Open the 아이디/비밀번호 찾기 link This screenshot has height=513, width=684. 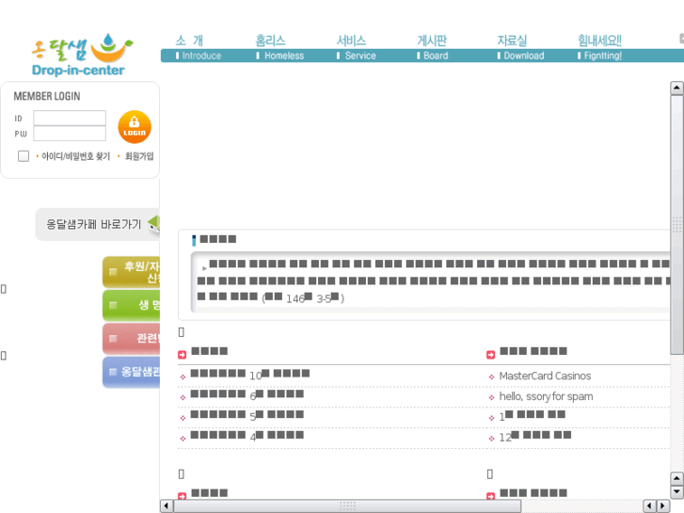[x=75, y=156]
